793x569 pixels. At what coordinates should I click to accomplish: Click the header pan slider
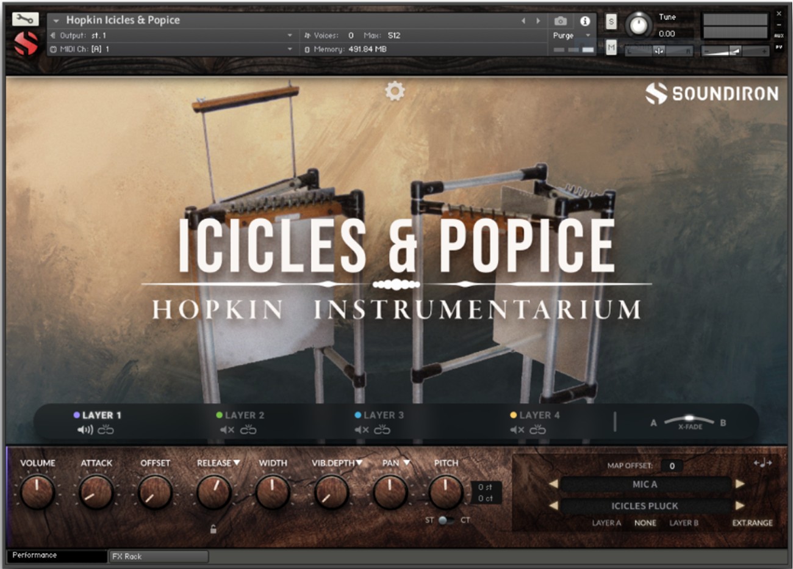(659, 51)
